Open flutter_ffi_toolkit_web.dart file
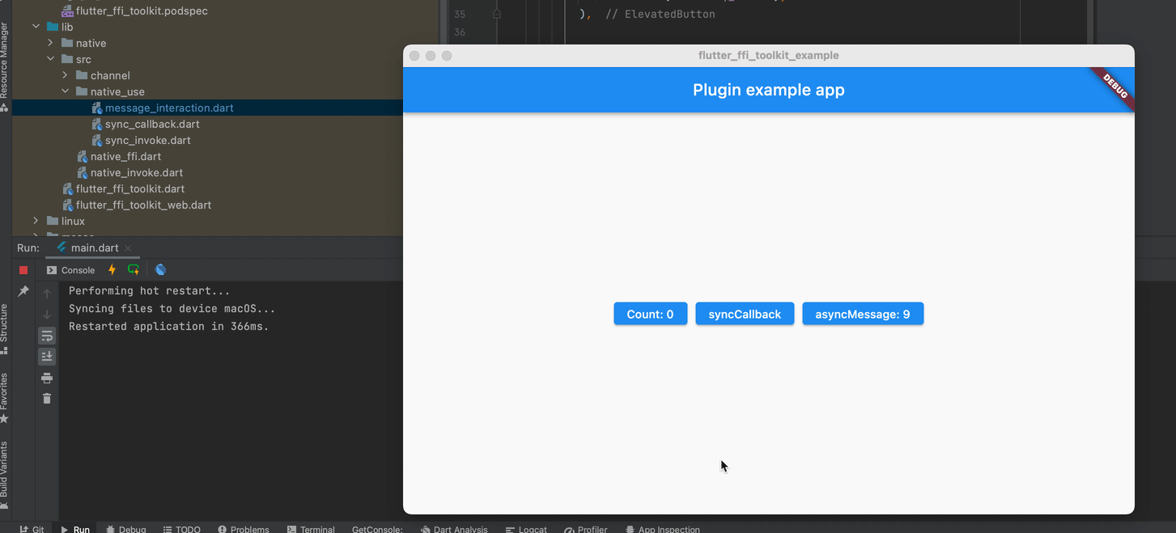The height and width of the screenshot is (533, 1176). click(143, 205)
